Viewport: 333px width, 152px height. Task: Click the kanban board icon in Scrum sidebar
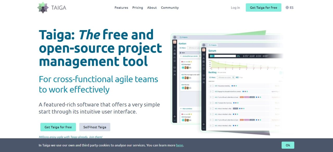pyautogui.click(x=204, y=62)
